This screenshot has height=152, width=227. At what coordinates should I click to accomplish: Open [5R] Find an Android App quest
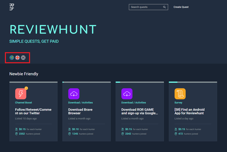tap(189, 111)
